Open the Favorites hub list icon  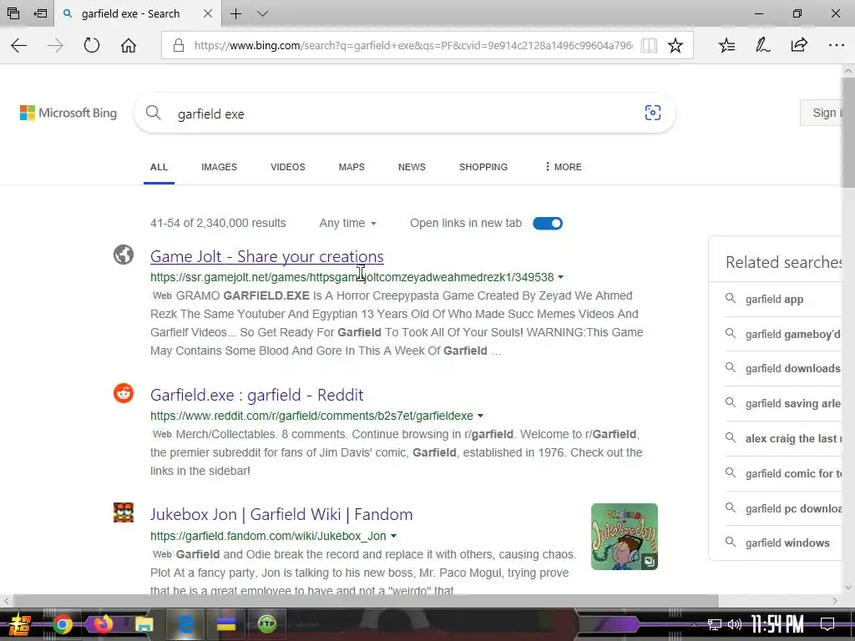pos(726,45)
